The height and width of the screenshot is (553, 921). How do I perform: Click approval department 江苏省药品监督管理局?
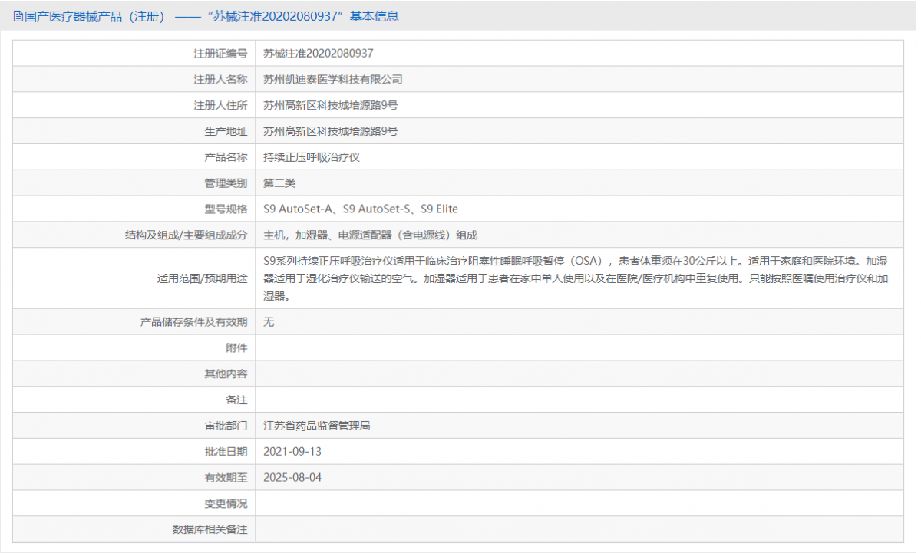pyautogui.click(x=316, y=426)
